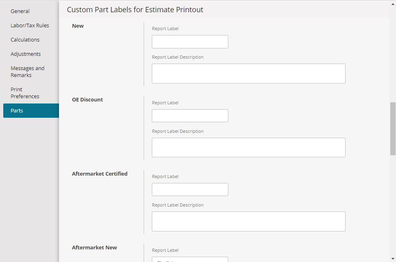Open Messages and Remarks section
396x262 pixels.
pos(28,72)
